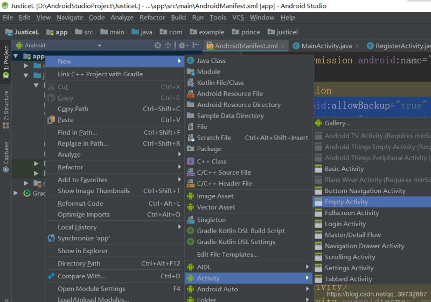The width and height of the screenshot is (431, 302).
Task: Collapse the app module tree node
Action: pyautogui.click(x=16, y=56)
